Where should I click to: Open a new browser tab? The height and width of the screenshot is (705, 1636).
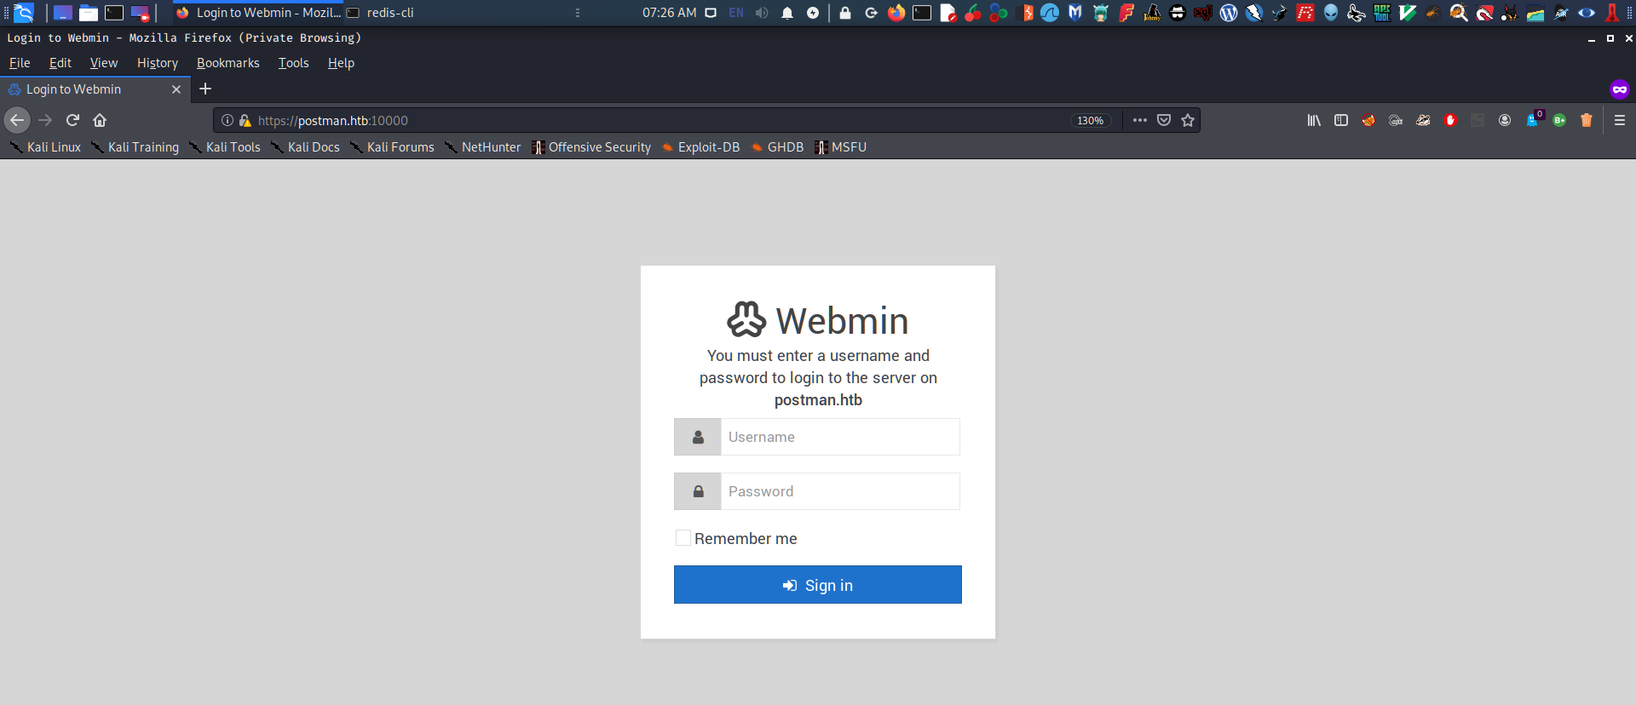tap(205, 89)
